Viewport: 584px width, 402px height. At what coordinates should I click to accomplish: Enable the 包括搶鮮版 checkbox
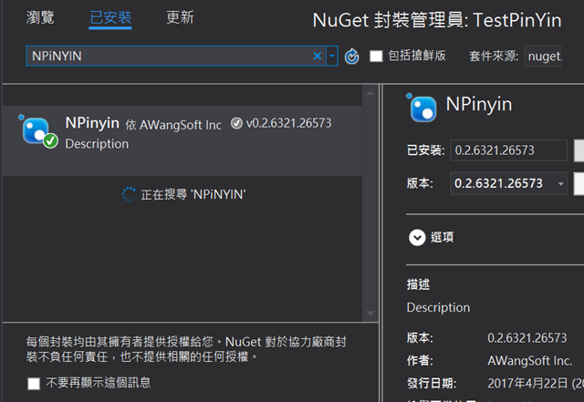pos(376,57)
